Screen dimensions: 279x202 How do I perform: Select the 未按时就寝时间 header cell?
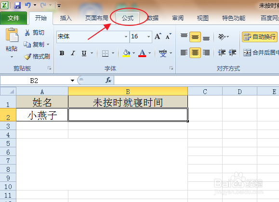[x=128, y=102]
